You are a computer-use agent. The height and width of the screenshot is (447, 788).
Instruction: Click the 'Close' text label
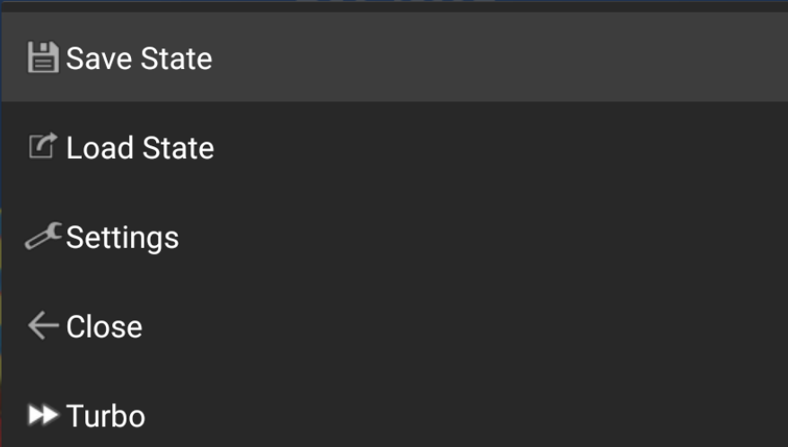point(104,327)
